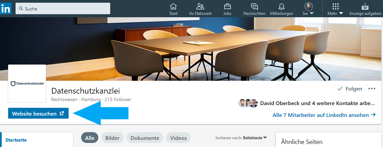Focus the Suche search field
Screen dimensions: 383x147
63,8
